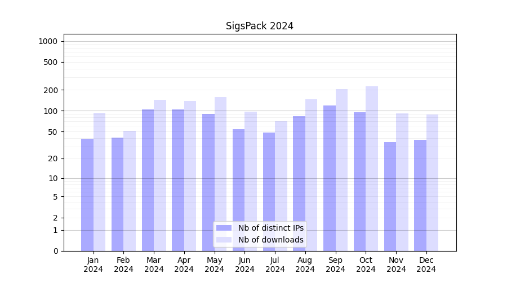507x282 pixels.
Task: Click the 100 y-axis tick label
Action: [50, 111]
